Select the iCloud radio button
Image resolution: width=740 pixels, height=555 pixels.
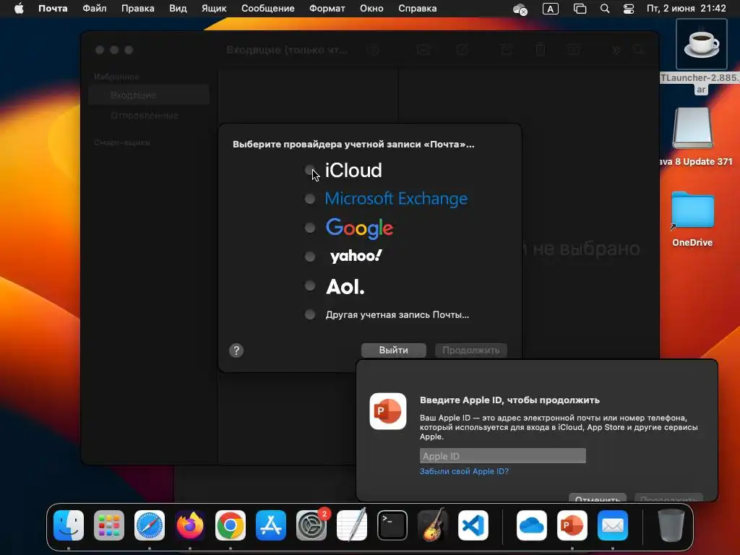[309, 170]
